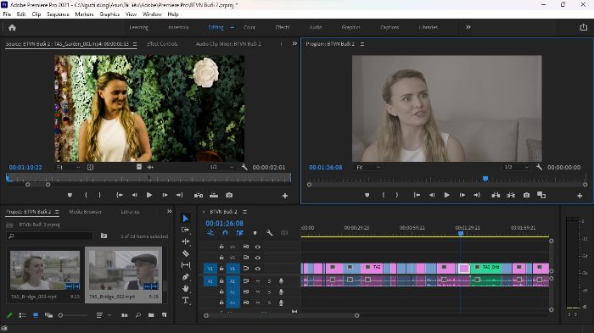Open Comparison View in Program monitor
594x333 pixels.
click(541, 195)
